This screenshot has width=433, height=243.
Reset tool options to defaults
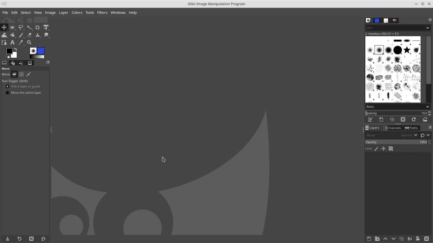(x=43, y=239)
